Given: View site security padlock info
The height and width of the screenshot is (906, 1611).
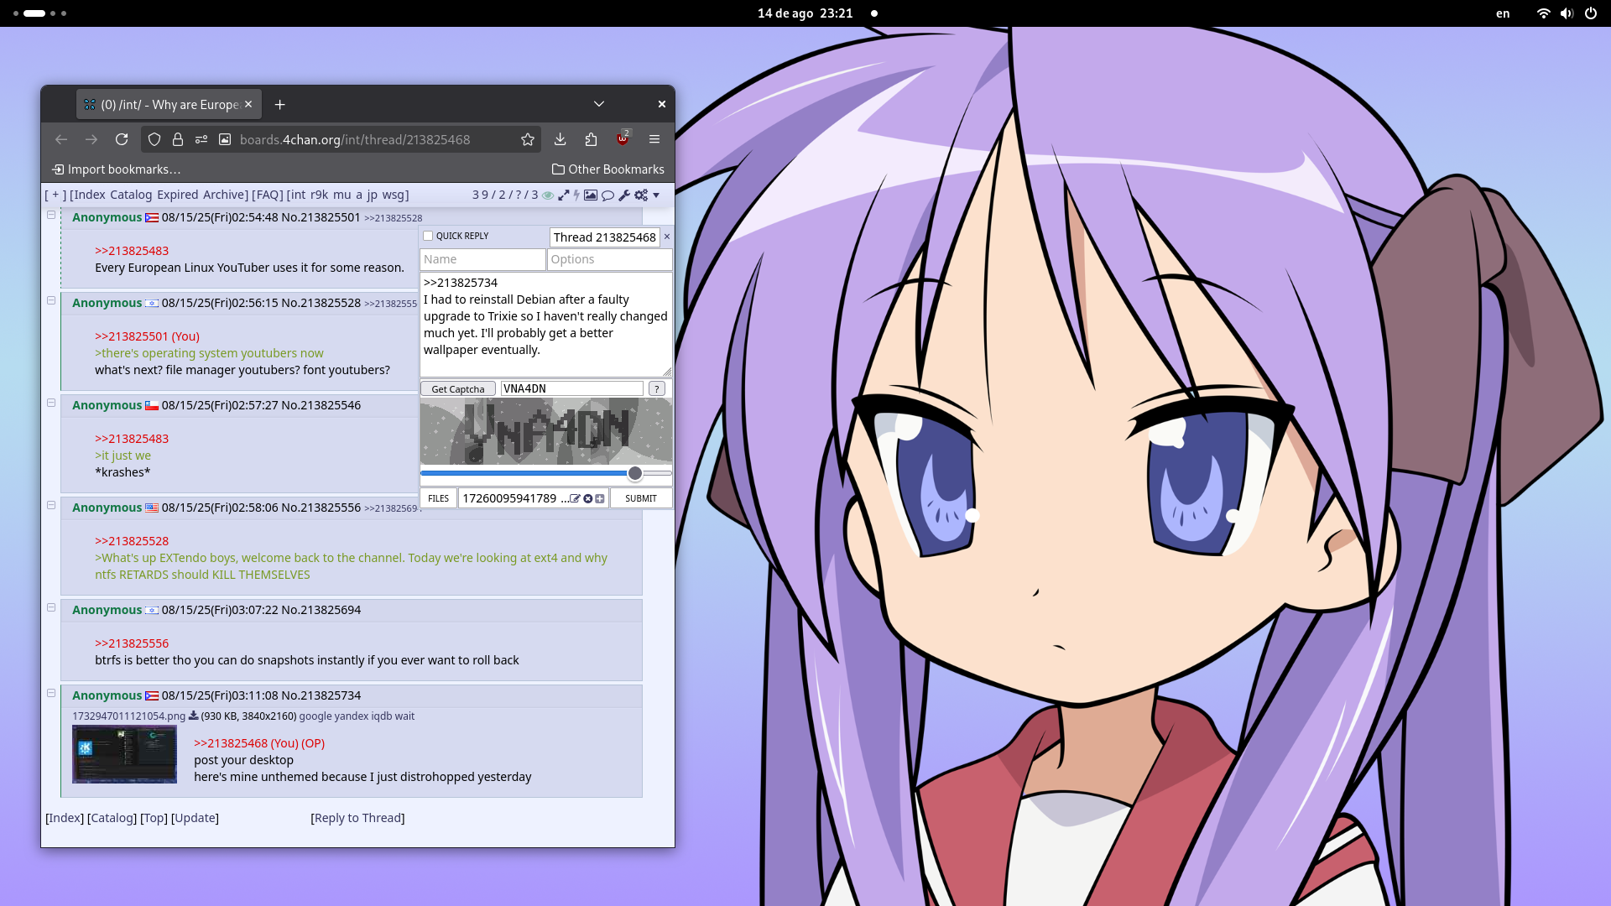Looking at the screenshot, I should tap(178, 139).
